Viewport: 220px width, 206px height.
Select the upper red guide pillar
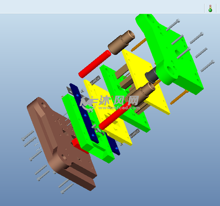(x=95, y=64)
